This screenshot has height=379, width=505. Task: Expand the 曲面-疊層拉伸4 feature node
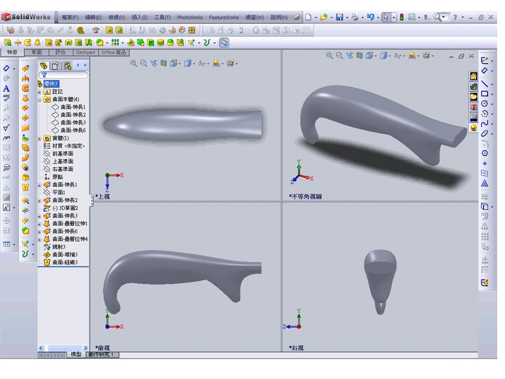coord(39,240)
